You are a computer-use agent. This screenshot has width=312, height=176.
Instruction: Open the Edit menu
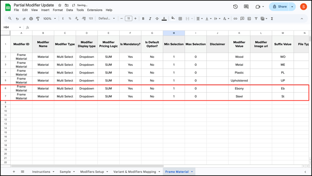[x=25, y=10]
